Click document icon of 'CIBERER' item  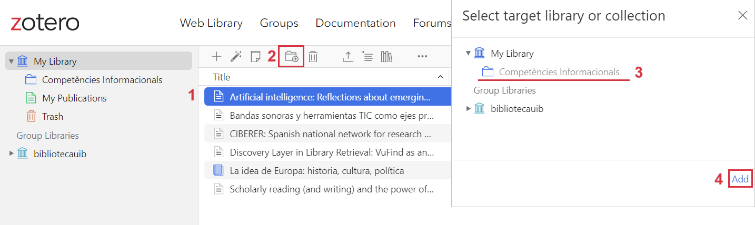(x=218, y=134)
